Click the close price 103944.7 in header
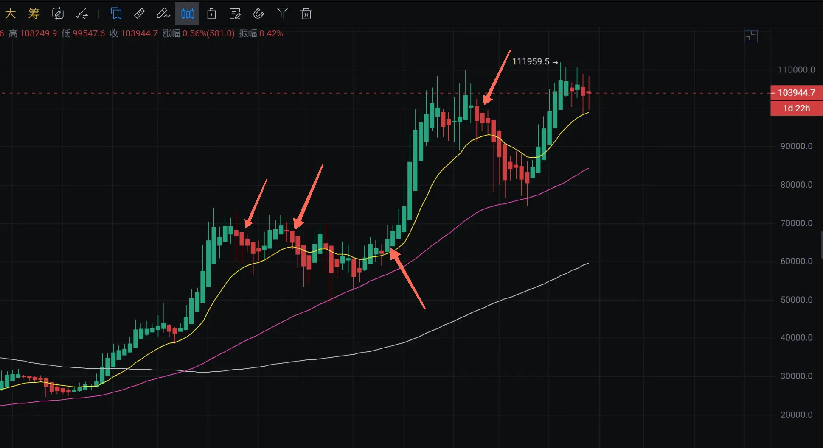Image resolution: width=823 pixels, height=448 pixels. 139,33
